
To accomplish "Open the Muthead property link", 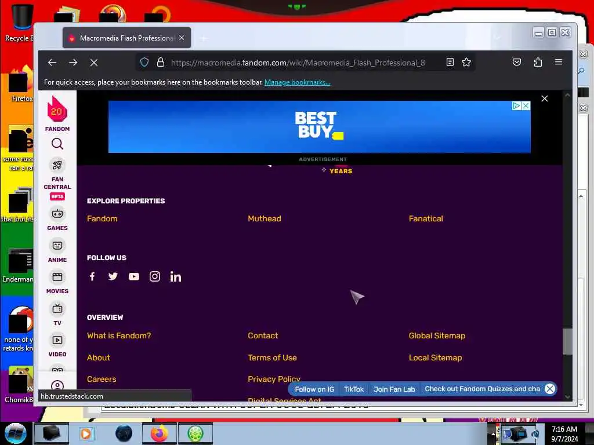I will [x=265, y=218].
